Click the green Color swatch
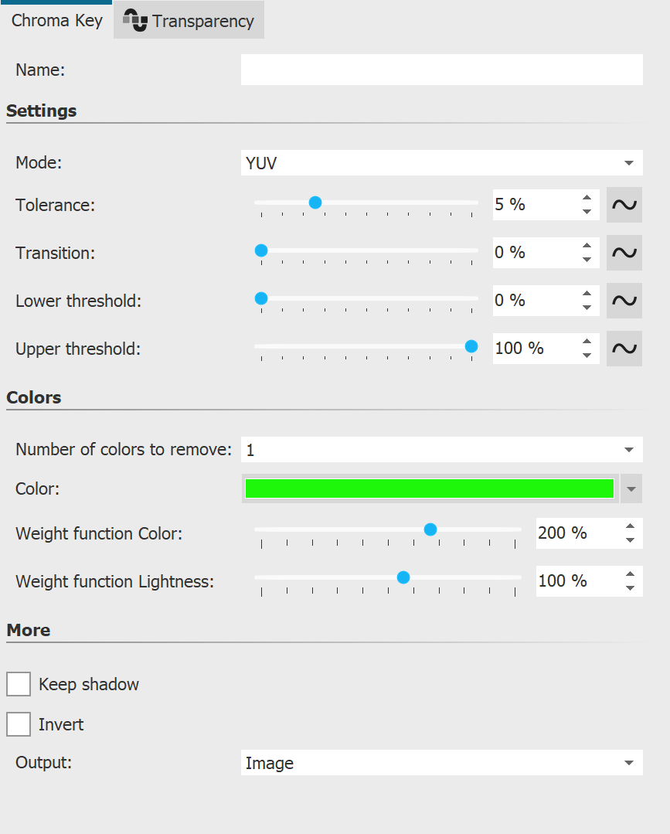 [429, 488]
